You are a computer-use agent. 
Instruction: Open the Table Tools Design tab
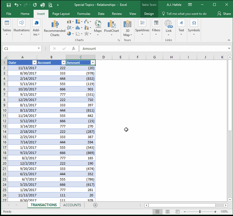point(149,14)
